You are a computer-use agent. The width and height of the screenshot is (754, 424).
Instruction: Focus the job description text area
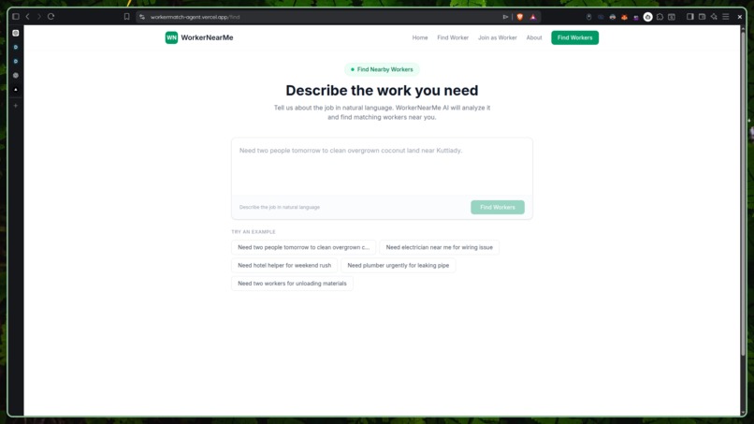tap(382, 167)
